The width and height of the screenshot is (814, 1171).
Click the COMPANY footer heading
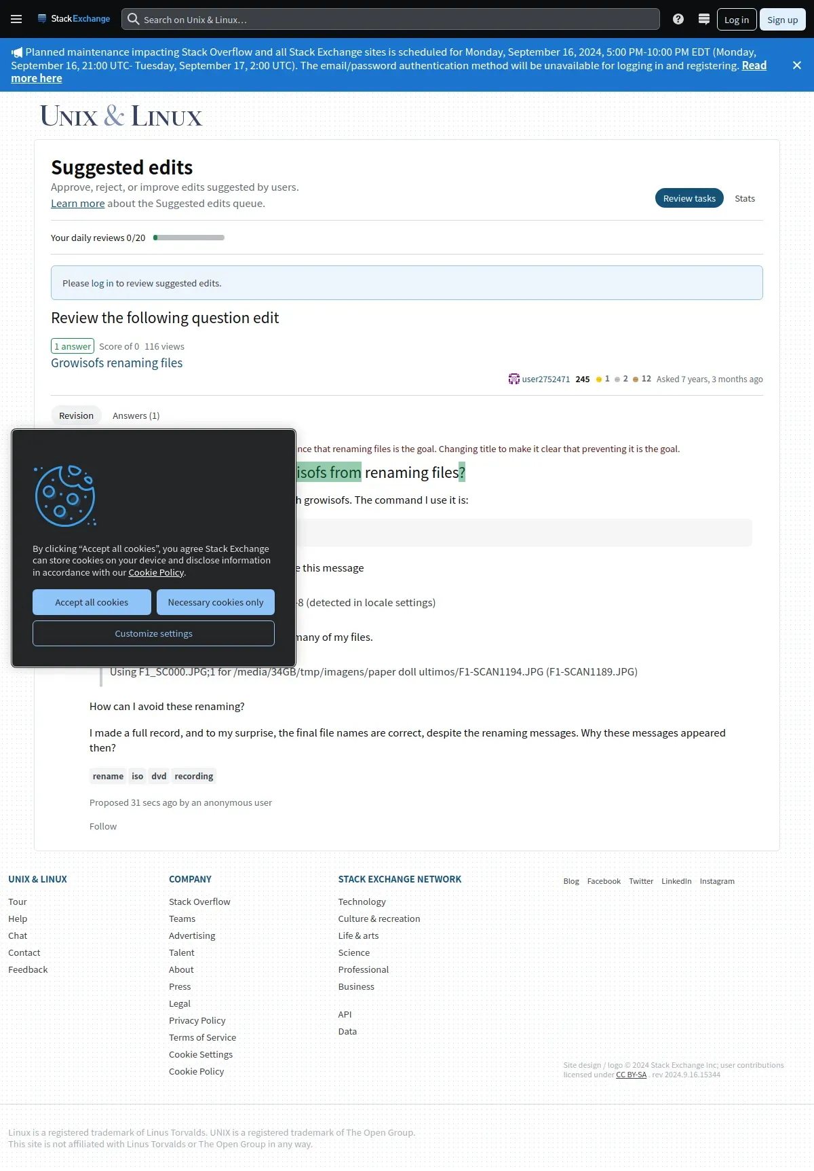tap(190, 879)
